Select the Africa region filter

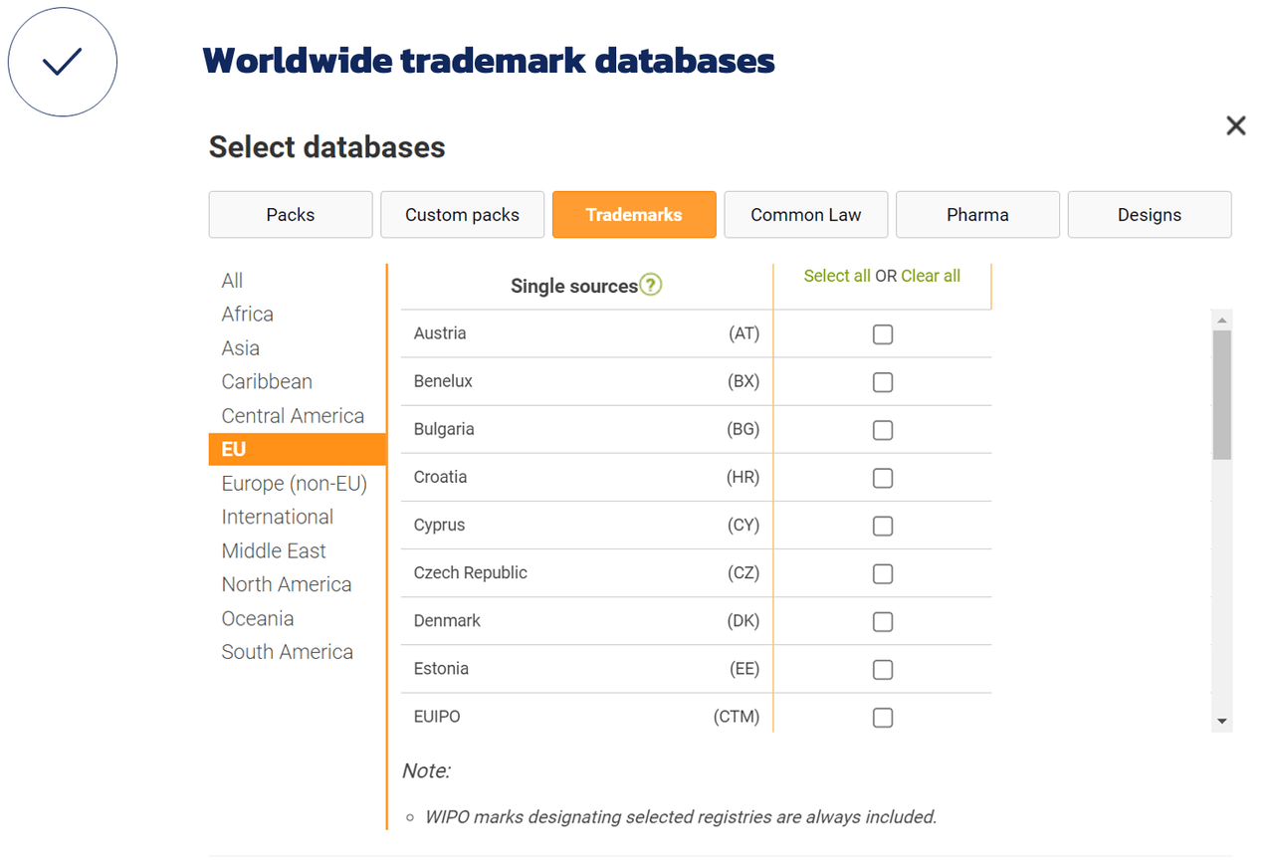click(x=247, y=314)
